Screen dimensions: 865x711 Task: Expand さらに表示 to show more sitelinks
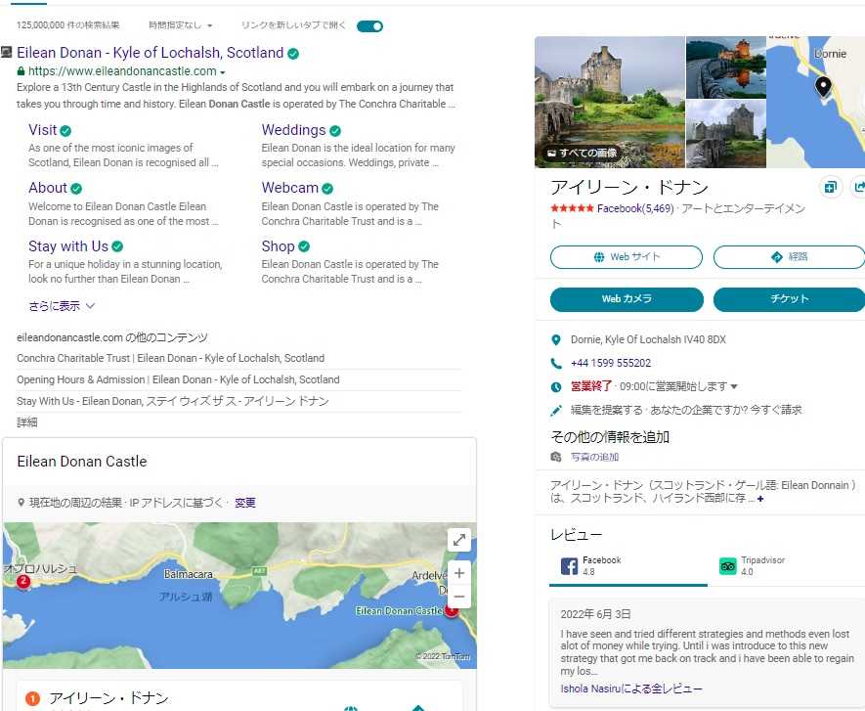point(62,306)
